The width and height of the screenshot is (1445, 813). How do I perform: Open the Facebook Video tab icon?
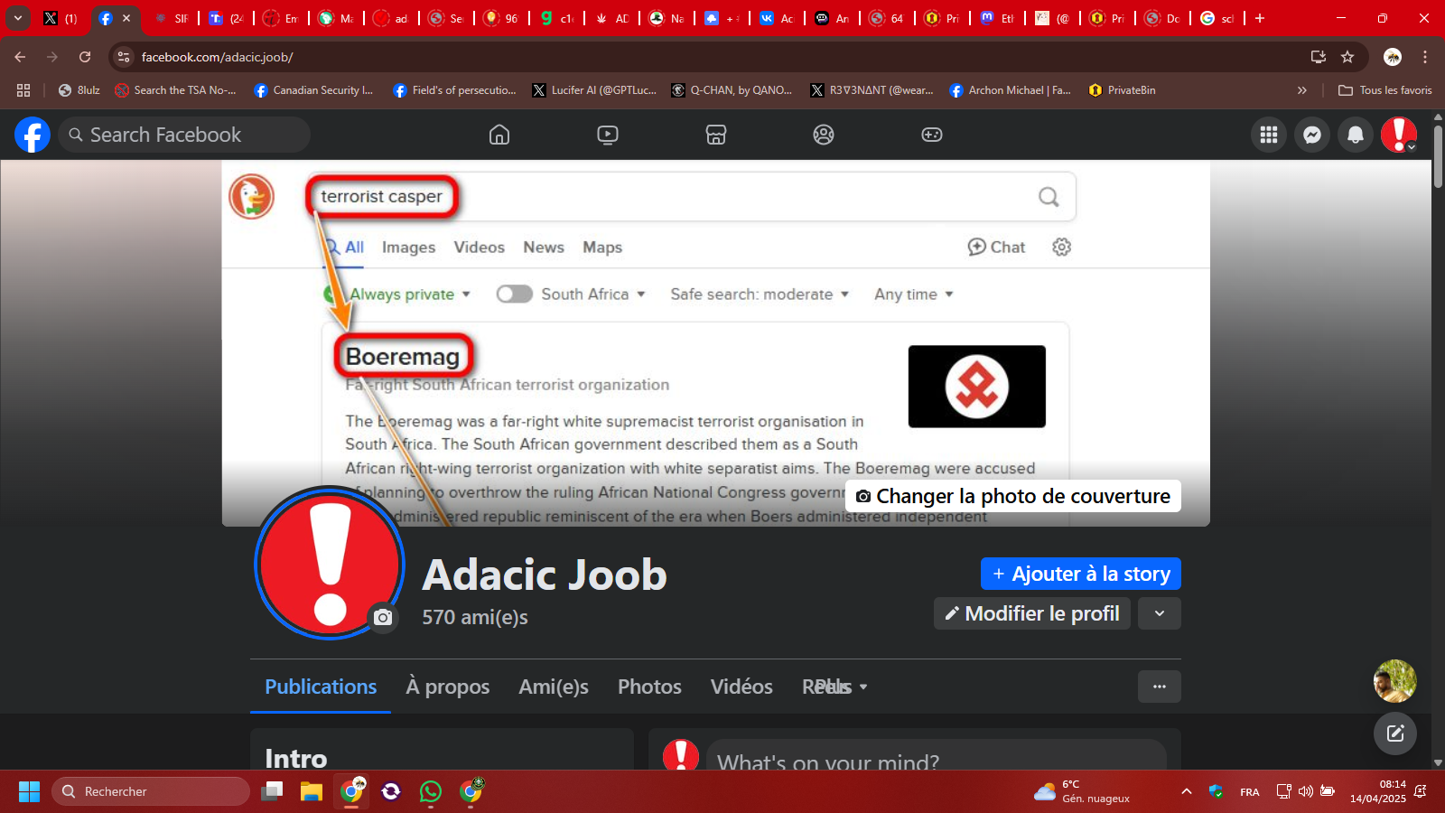pos(608,135)
